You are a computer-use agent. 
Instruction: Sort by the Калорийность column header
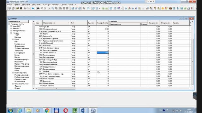tap(103, 23)
